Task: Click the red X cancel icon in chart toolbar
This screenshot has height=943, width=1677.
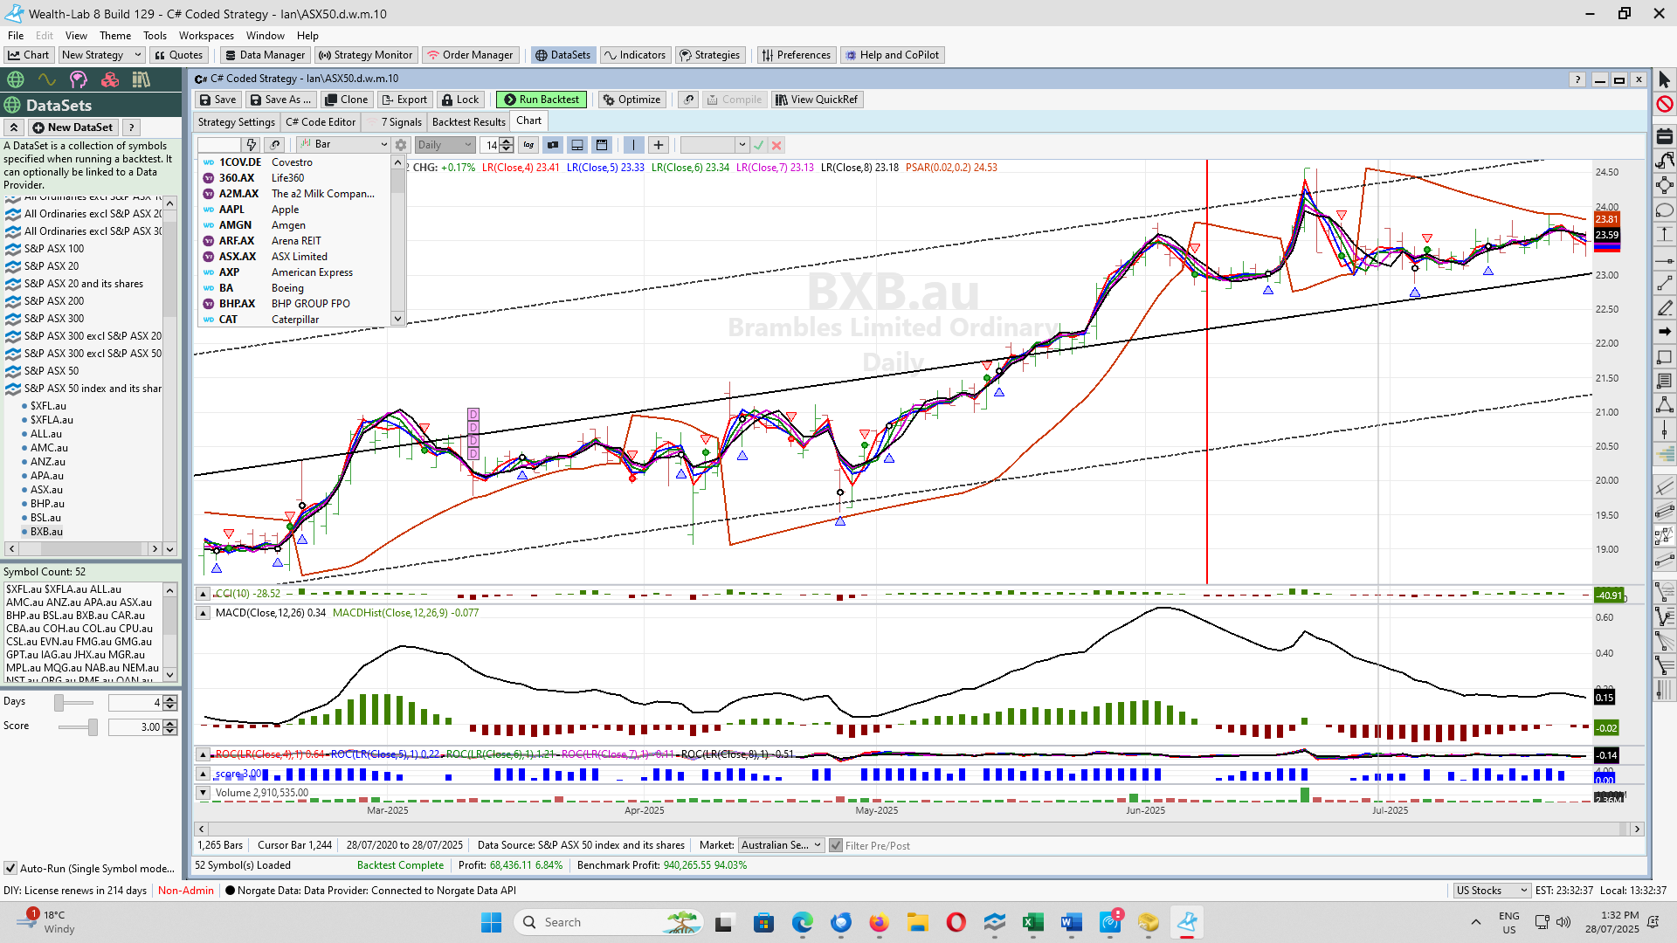Action: point(776,145)
